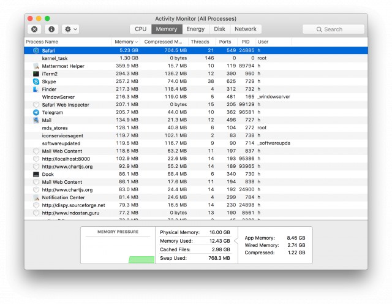Click the Telegram process icon
This screenshot has height=304, width=392.
[x=36, y=113]
